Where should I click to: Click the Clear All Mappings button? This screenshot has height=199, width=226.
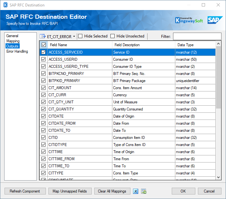(x=112, y=191)
